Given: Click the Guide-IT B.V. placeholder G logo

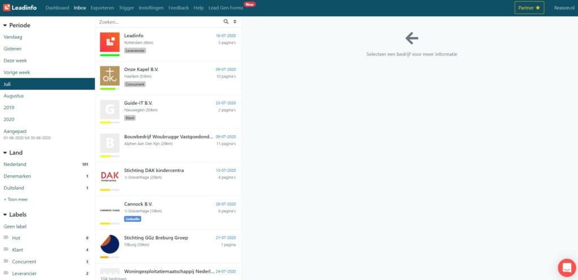Looking at the screenshot, I should (x=110, y=110).
